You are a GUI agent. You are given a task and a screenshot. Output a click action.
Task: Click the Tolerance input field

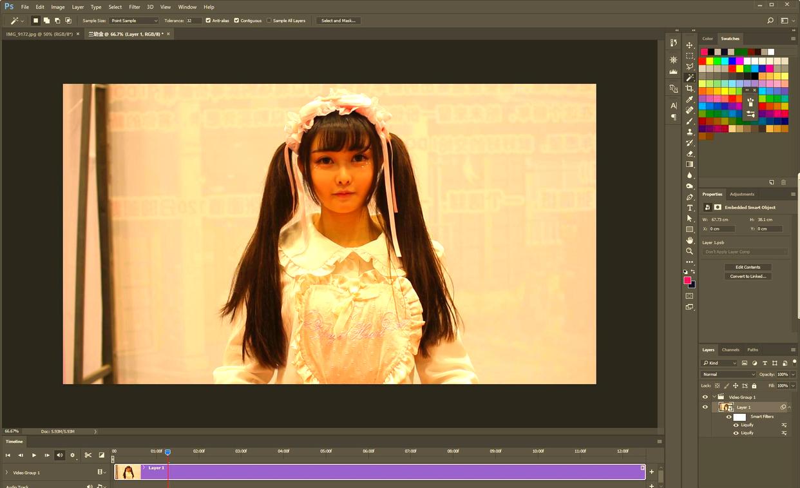click(194, 21)
